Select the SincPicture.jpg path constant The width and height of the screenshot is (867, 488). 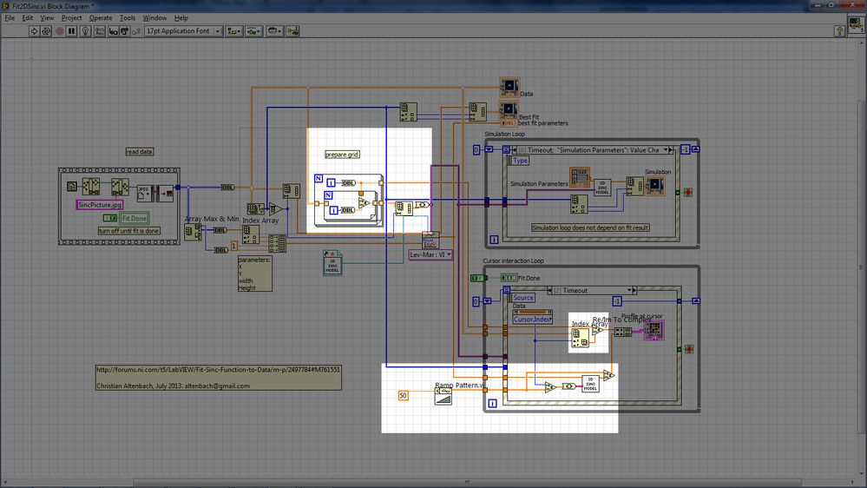tap(100, 204)
